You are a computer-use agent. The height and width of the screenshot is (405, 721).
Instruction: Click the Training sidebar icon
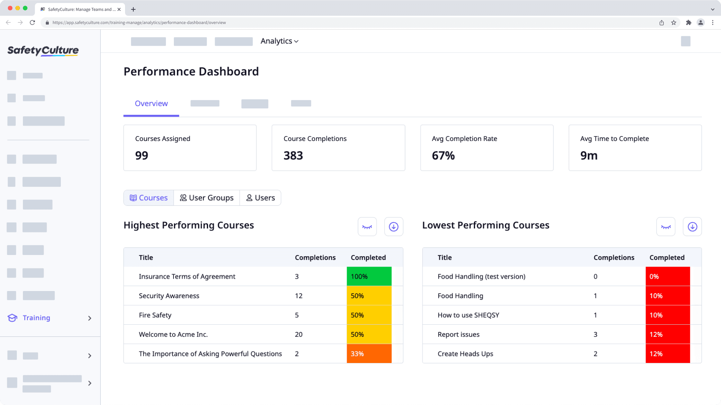12,317
